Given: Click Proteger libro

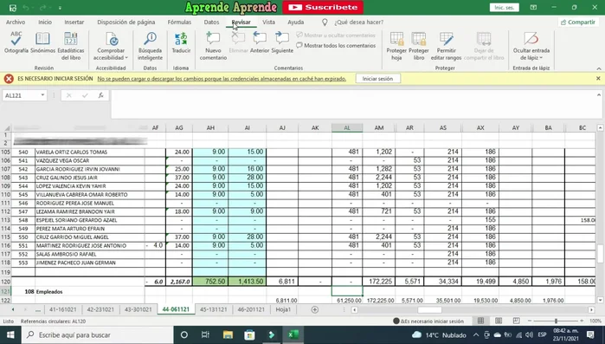Looking at the screenshot, I should pos(419,46).
